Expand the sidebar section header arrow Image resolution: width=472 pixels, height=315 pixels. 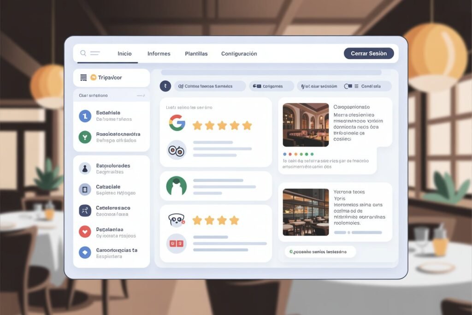pos(141,95)
